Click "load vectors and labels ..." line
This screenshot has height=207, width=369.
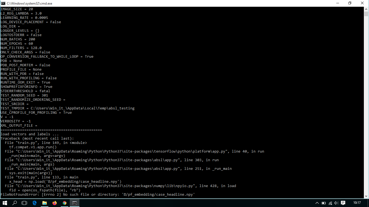tap(29, 134)
